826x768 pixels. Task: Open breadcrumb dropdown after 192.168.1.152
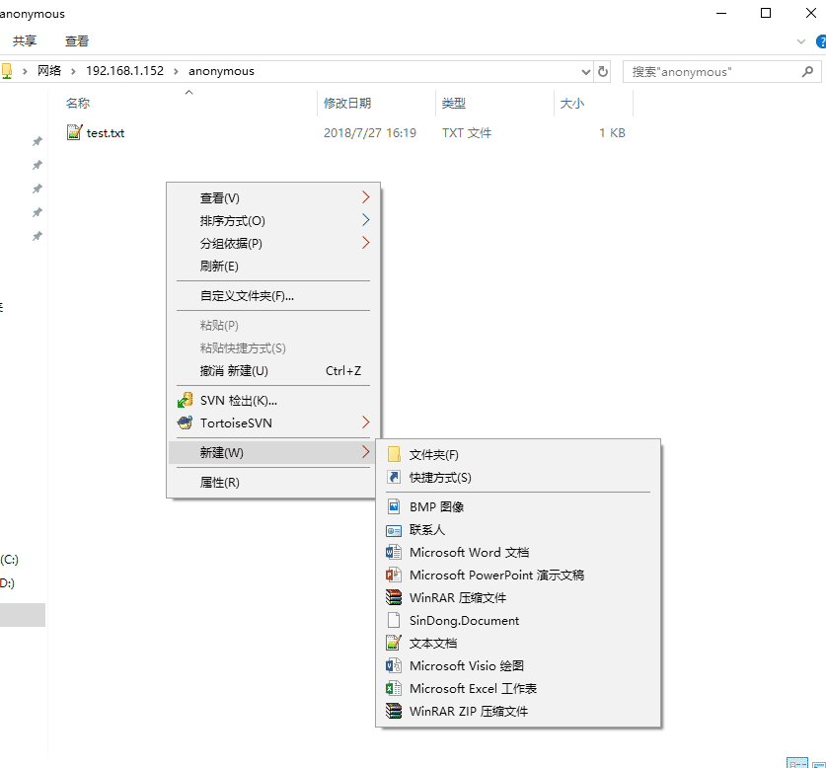pos(176,72)
